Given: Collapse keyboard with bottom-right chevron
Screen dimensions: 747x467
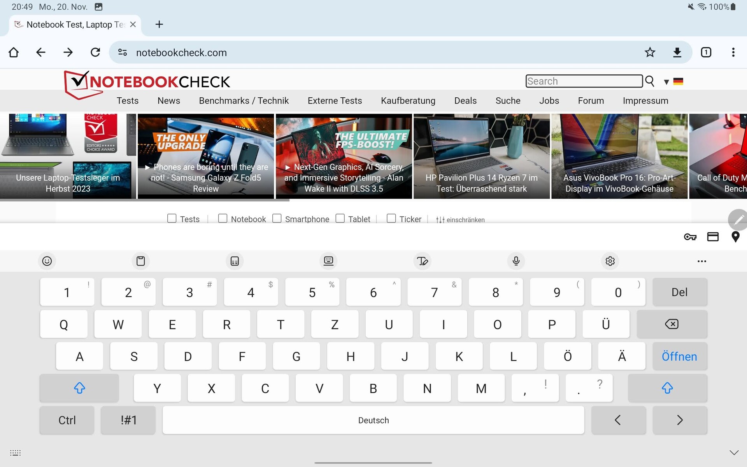Looking at the screenshot, I should 734,453.
